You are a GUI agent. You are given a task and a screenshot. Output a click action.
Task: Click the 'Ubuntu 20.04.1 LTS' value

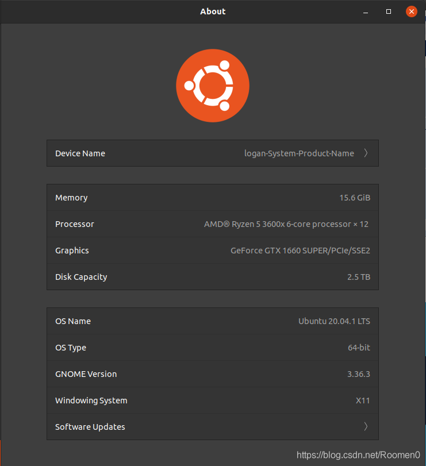(334, 321)
